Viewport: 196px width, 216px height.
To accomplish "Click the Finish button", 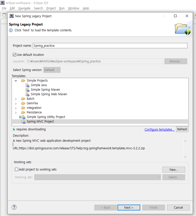I will click(x=154, y=207).
